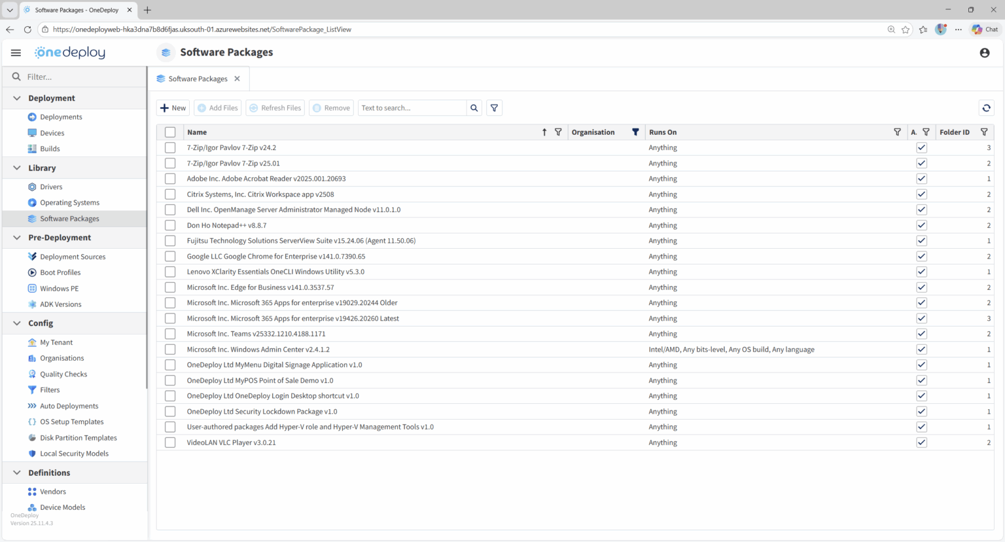Image resolution: width=1005 pixels, height=542 pixels.
Task: Collapse the Definitions section
Action: [x=17, y=473]
